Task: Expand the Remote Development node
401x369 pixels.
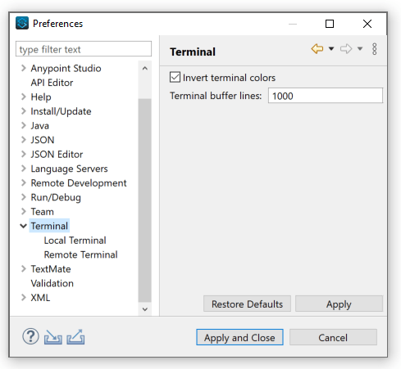Action: coord(24,182)
